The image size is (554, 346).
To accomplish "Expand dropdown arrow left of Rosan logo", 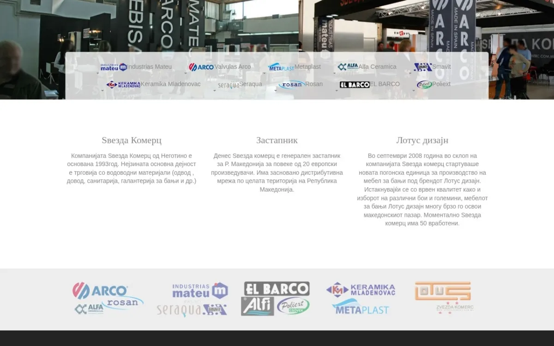I will [x=276, y=90].
